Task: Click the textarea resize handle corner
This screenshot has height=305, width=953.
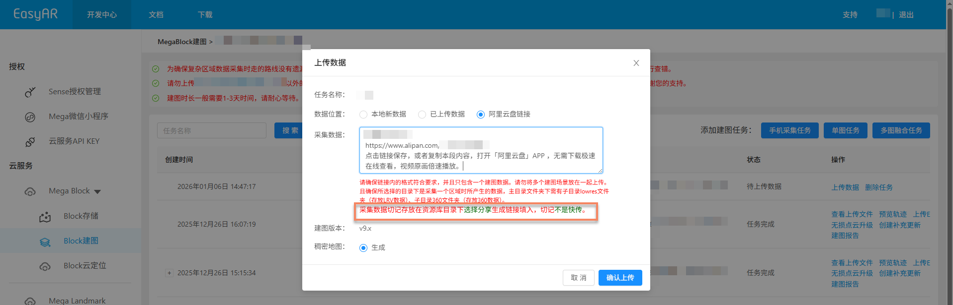Action: coord(600,171)
